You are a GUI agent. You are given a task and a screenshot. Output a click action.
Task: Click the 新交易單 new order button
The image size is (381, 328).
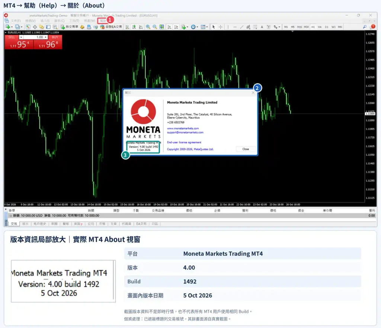(69, 27)
